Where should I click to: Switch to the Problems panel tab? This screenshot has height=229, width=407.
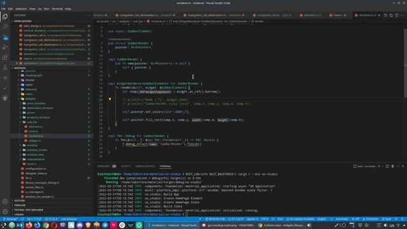click(107, 167)
